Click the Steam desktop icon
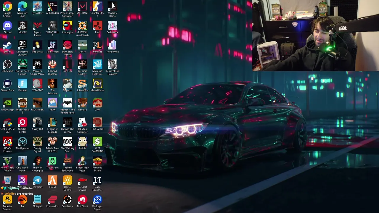 (x=7, y=45)
